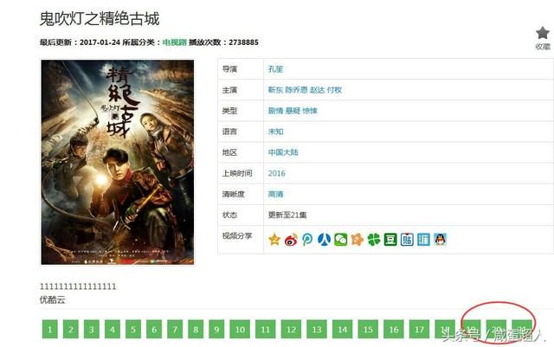
Task: Open the 电视剧 category link
Action: (x=174, y=42)
